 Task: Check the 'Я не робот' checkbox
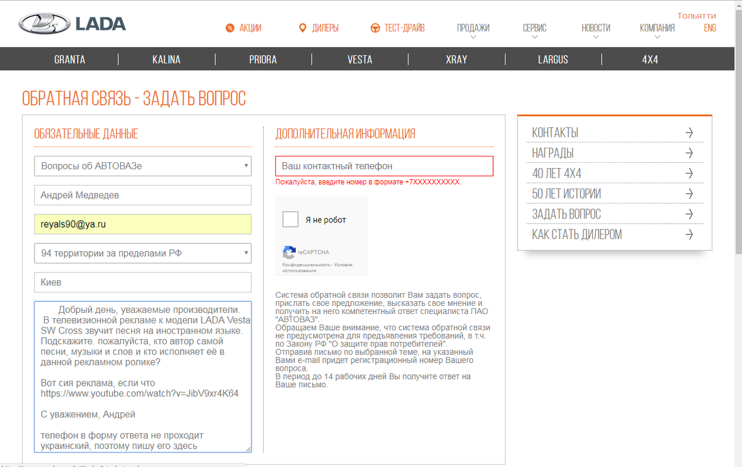(x=290, y=219)
